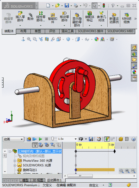Click 显示隐藏的零部件 tool
139x188 pixels.
pyautogui.click(x=77, y=20)
